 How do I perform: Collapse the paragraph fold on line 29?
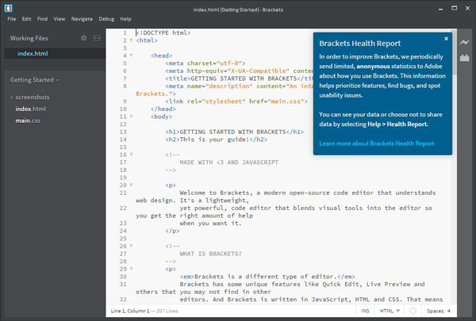132,269
